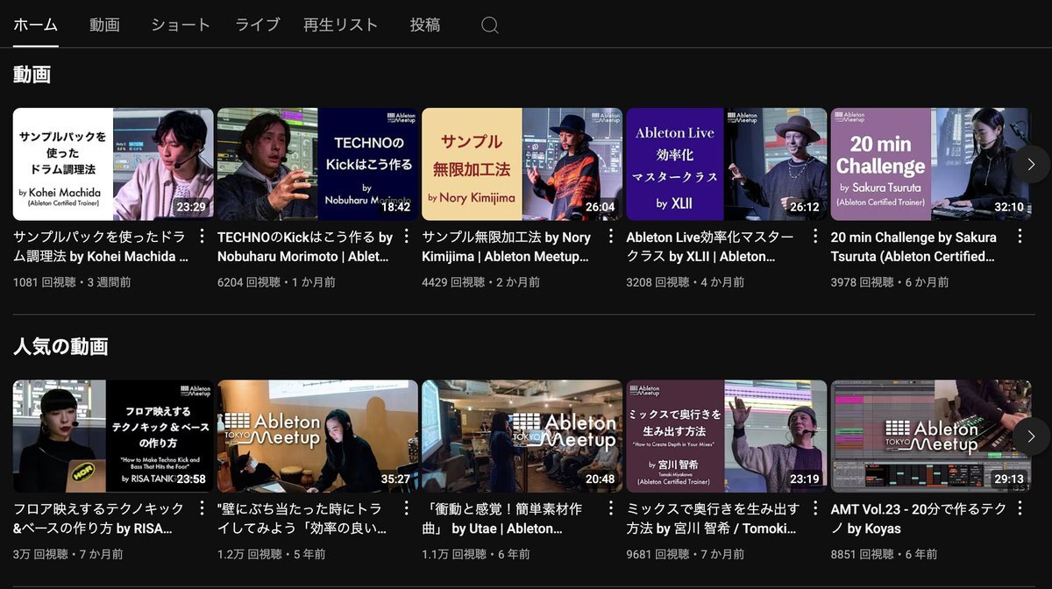Open title link フロア映えするテクノキック&ベースの作り方
This screenshot has width=1052, height=589.
click(x=99, y=519)
